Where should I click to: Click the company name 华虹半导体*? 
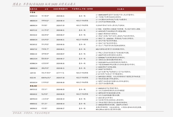click(x=46, y=73)
